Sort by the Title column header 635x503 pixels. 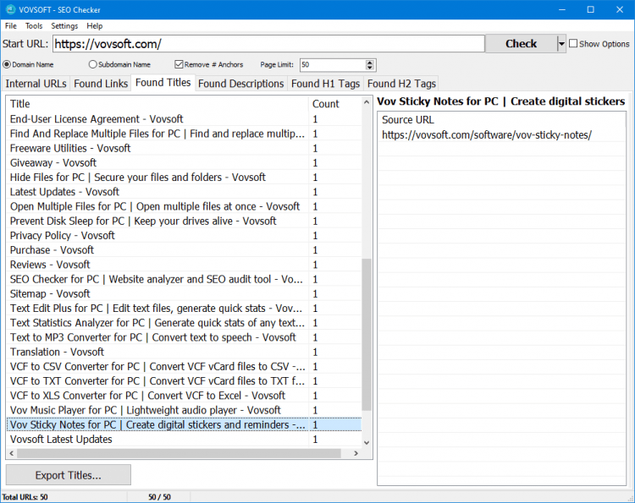tap(157, 104)
